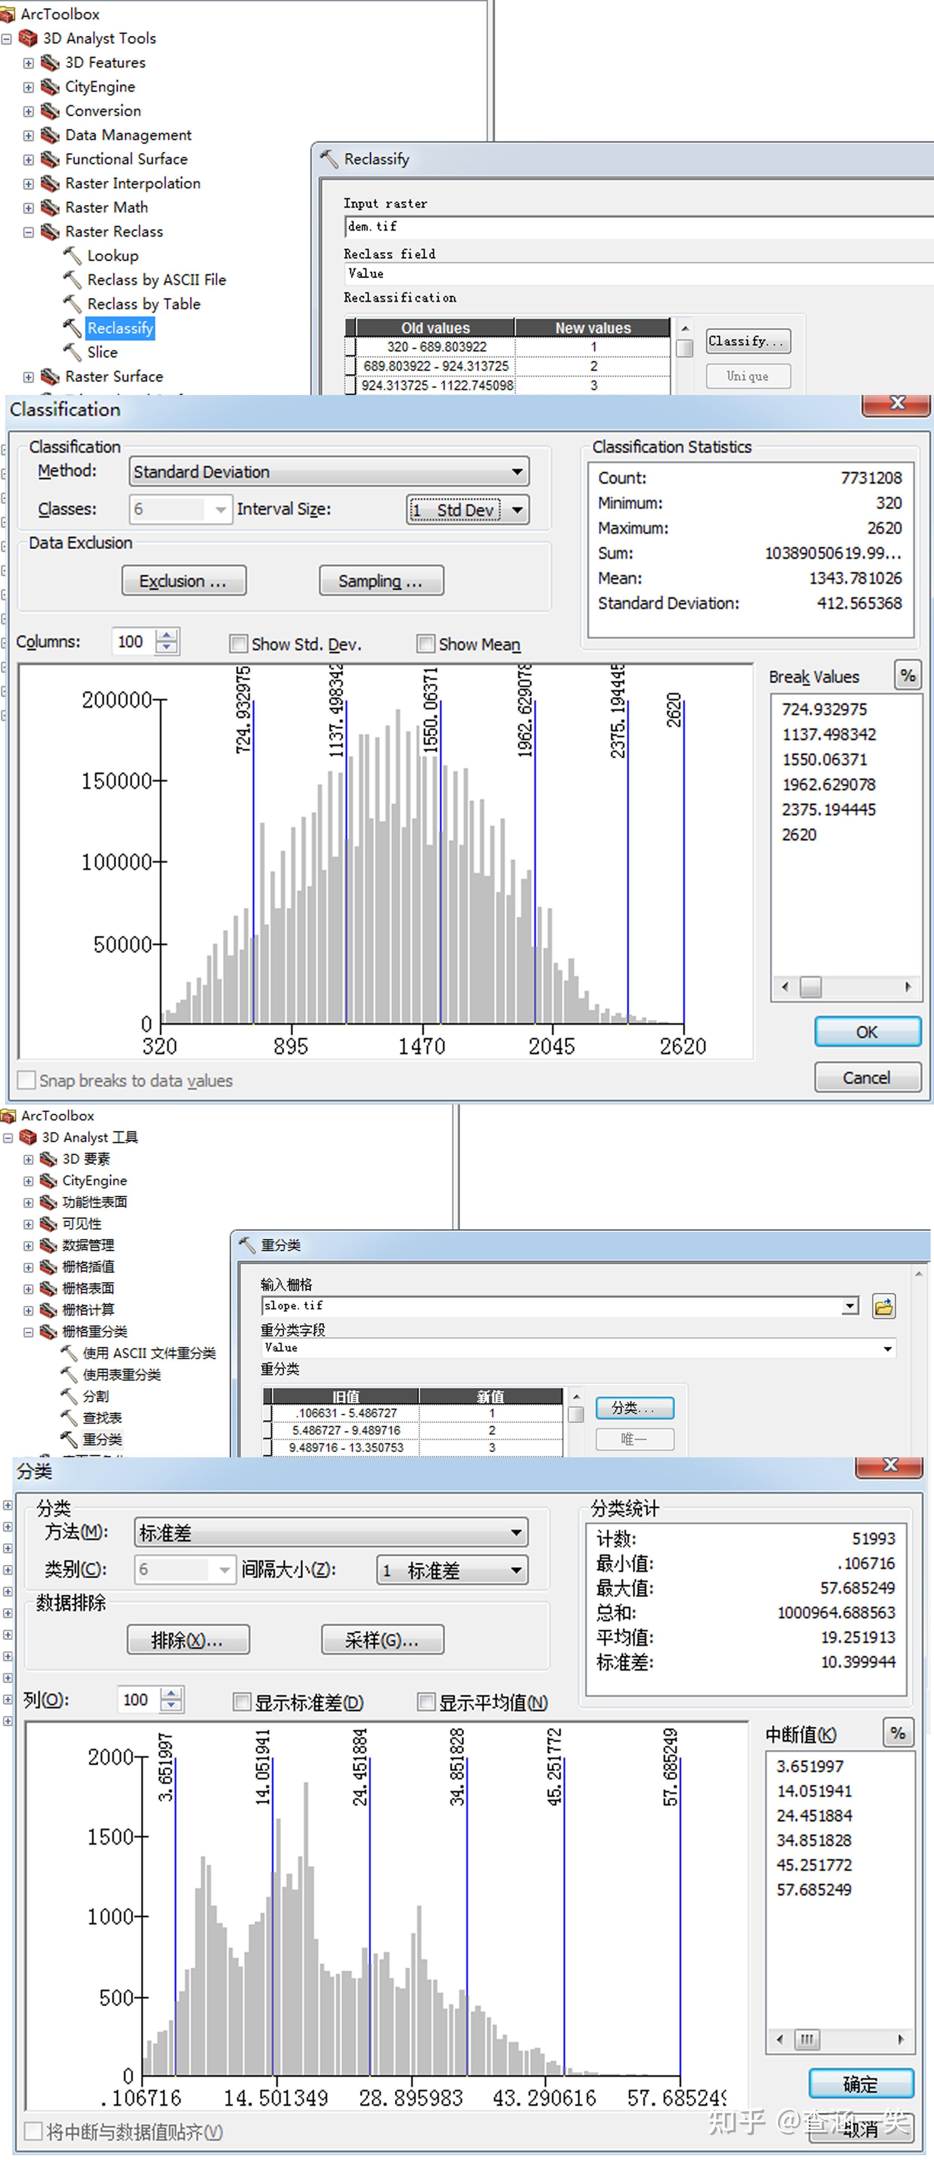Collapse the Raster Reclass toolset
The height and width of the screenshot is (2160, 934).
[x=29, y=232]
